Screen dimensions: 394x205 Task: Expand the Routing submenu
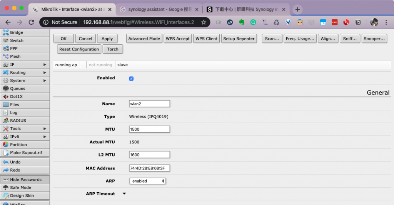click(x=45, y=72)
